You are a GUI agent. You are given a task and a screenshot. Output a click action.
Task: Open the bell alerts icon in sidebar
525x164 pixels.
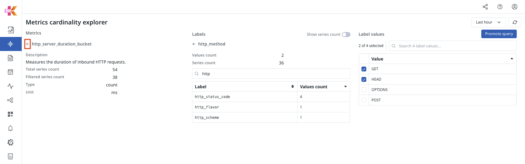click(x=10, y=128)
